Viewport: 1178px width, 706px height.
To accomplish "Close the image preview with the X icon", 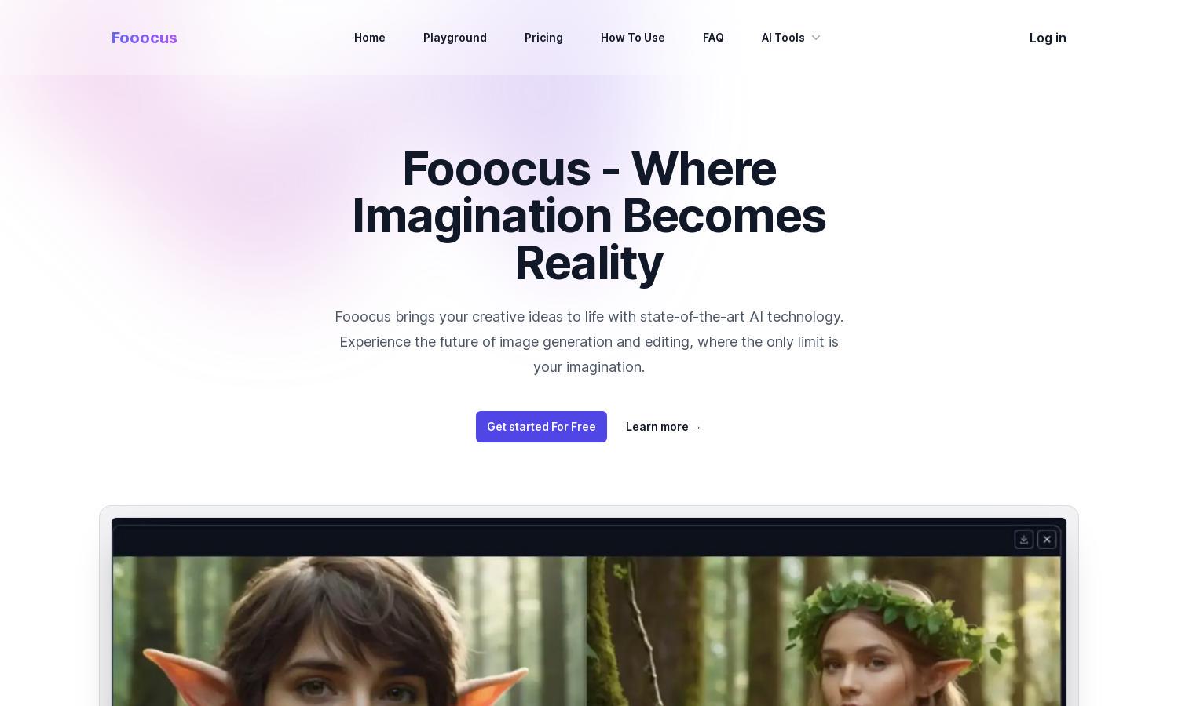I will [1047, 540].
